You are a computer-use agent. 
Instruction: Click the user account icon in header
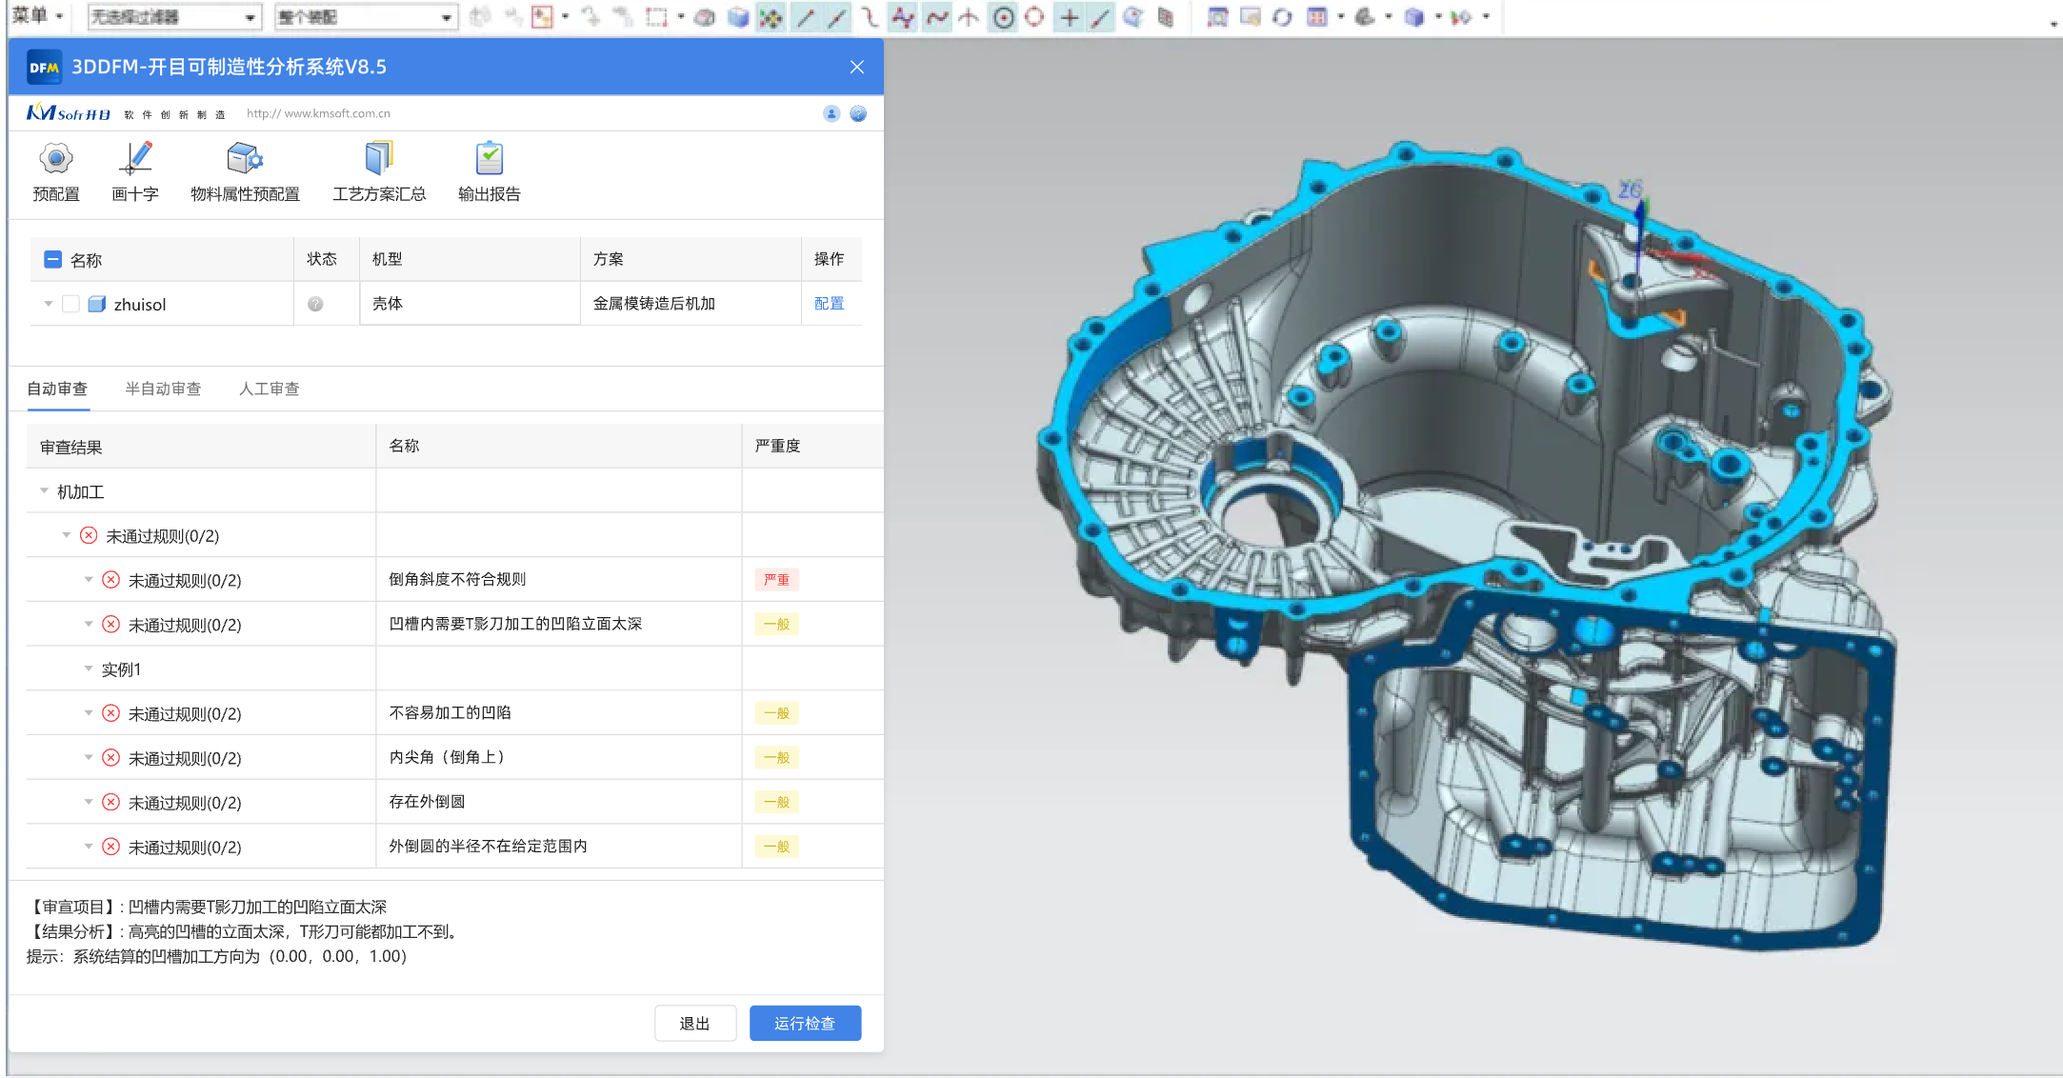(x=831, y=114)
